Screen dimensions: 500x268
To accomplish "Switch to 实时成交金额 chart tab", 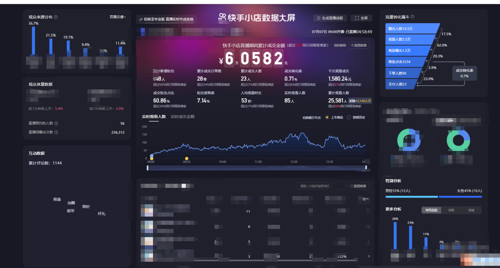I will click(x=183, y=117).
